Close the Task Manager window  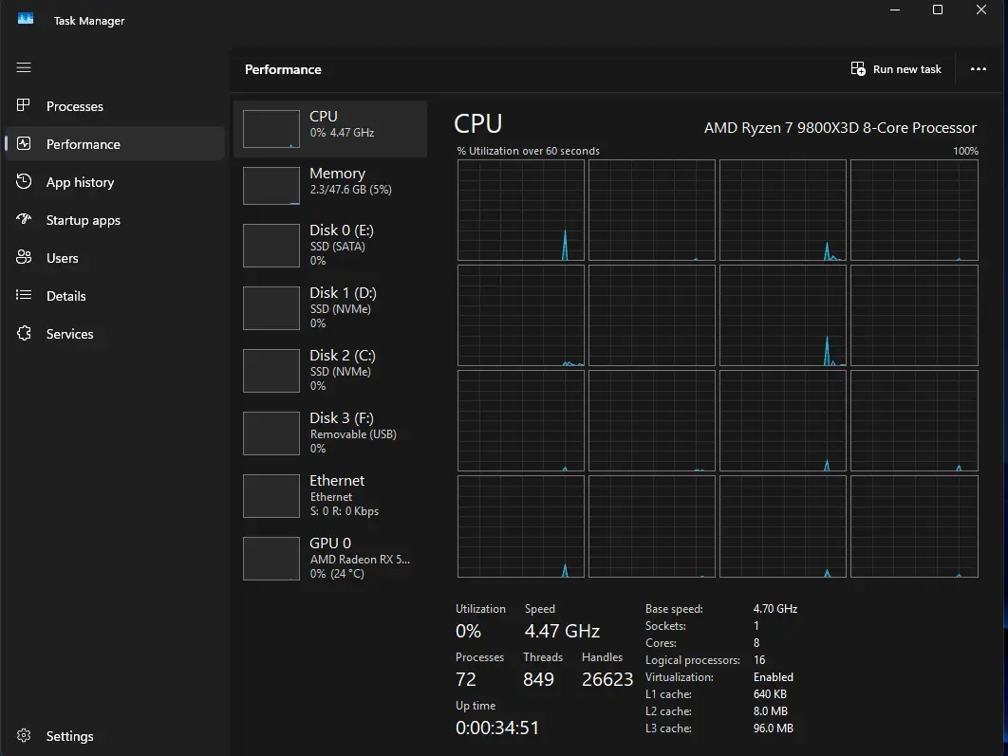pyautogui.click(x=981, y=9)
